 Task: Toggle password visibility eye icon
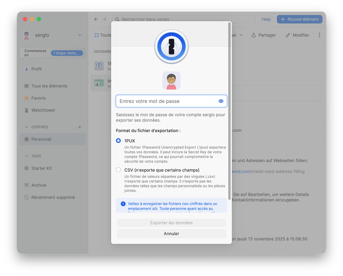[221, 101]
